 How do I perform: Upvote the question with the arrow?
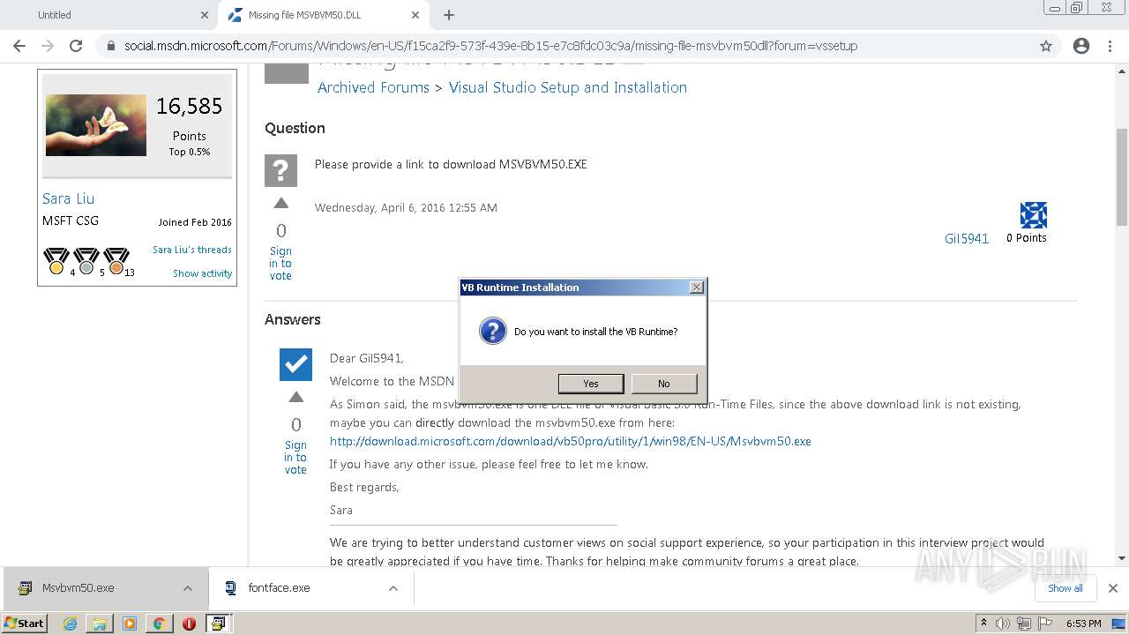(281, 204)
